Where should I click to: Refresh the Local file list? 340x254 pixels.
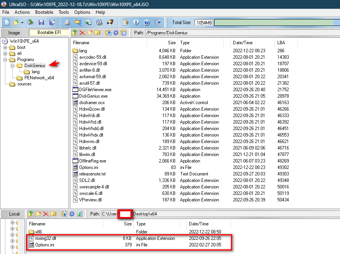(x=80, y=214)
